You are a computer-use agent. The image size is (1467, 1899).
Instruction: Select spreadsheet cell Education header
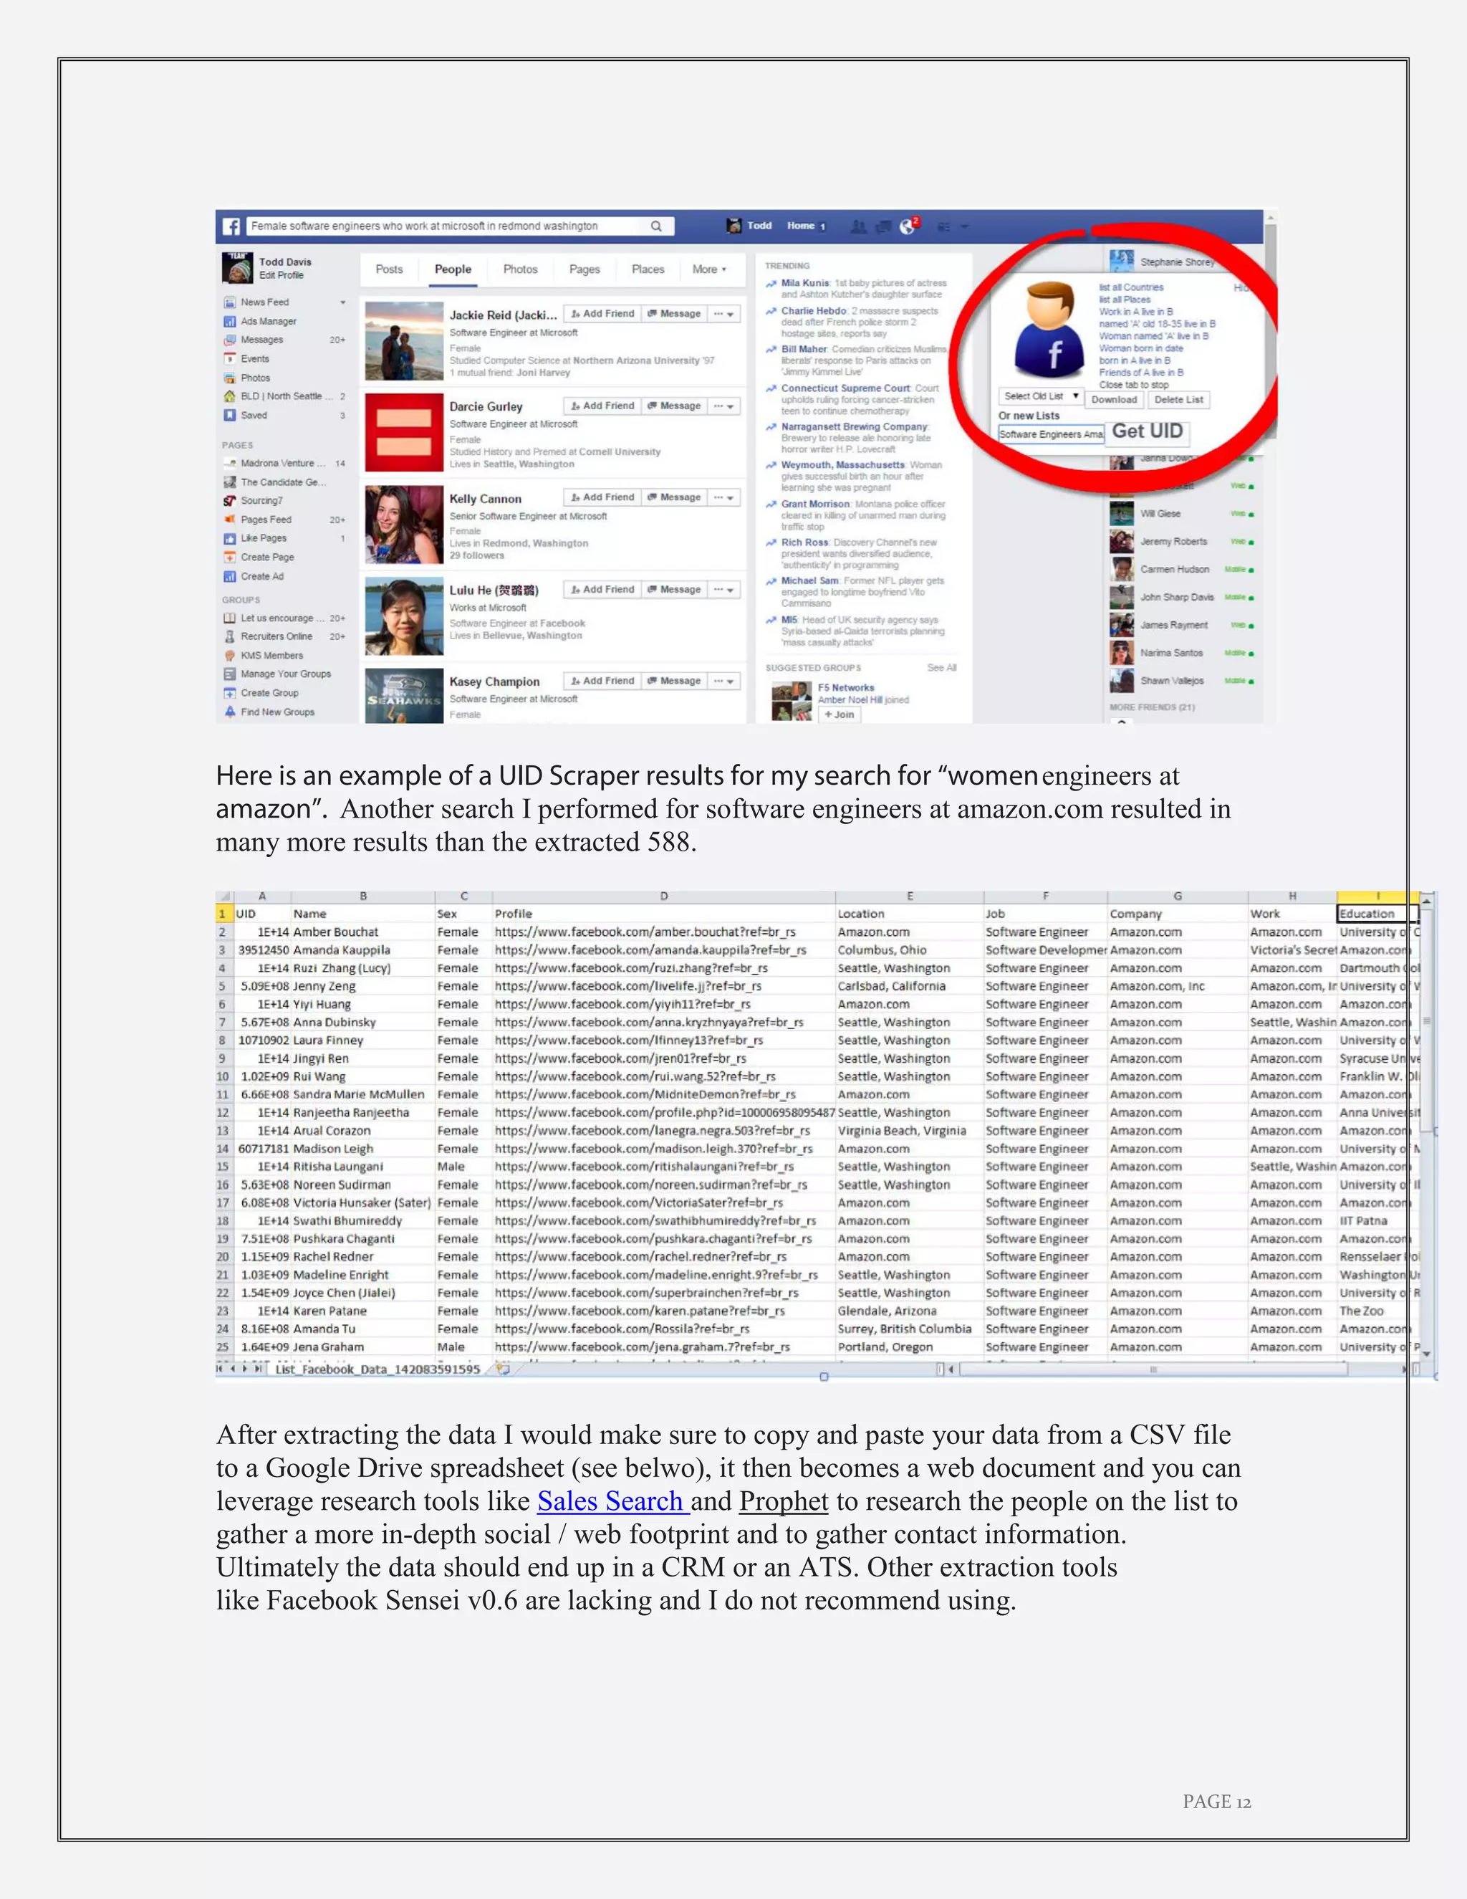tap(1377, 914)
